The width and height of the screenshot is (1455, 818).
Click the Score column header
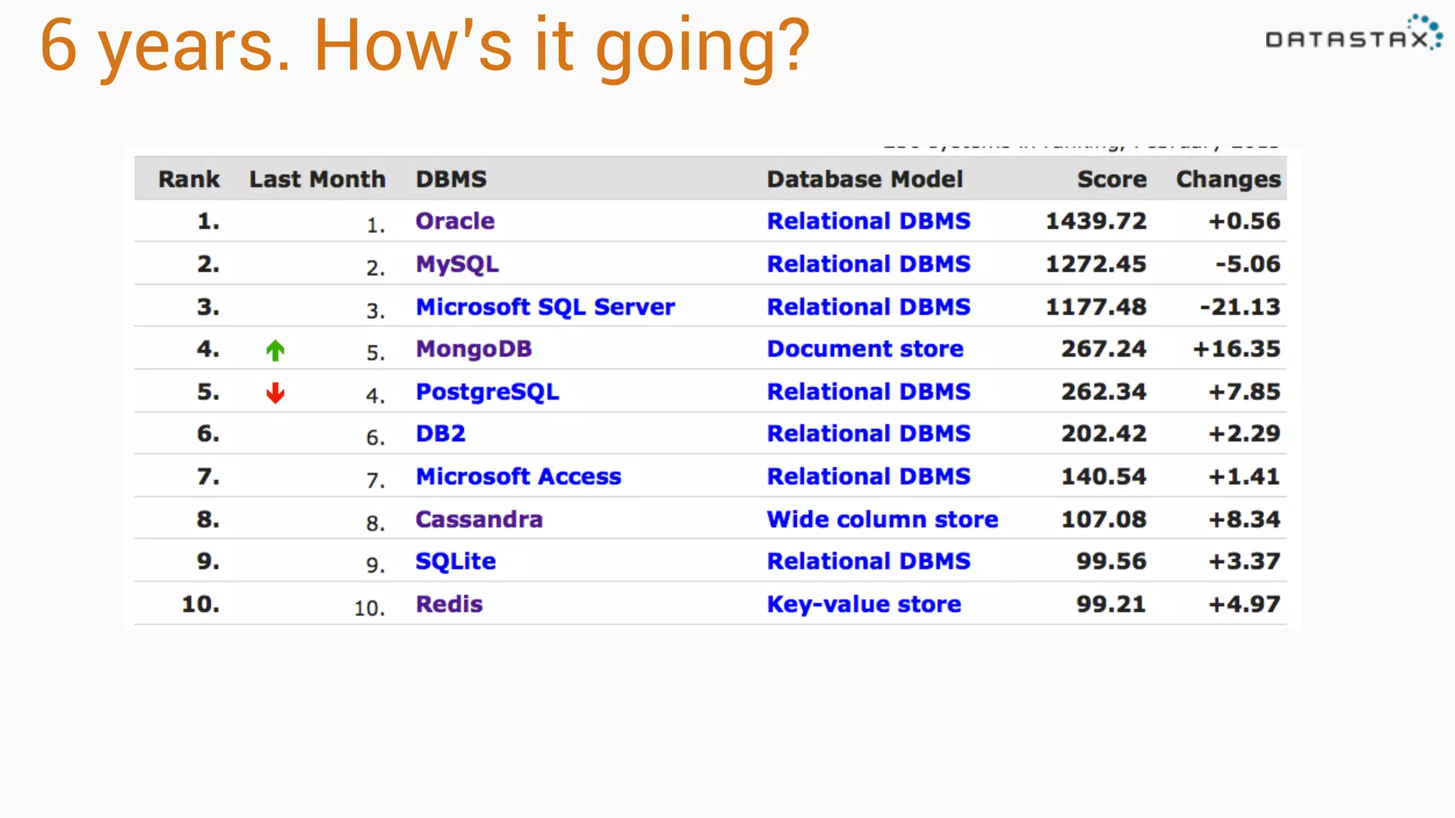(x=1111, y=179)
